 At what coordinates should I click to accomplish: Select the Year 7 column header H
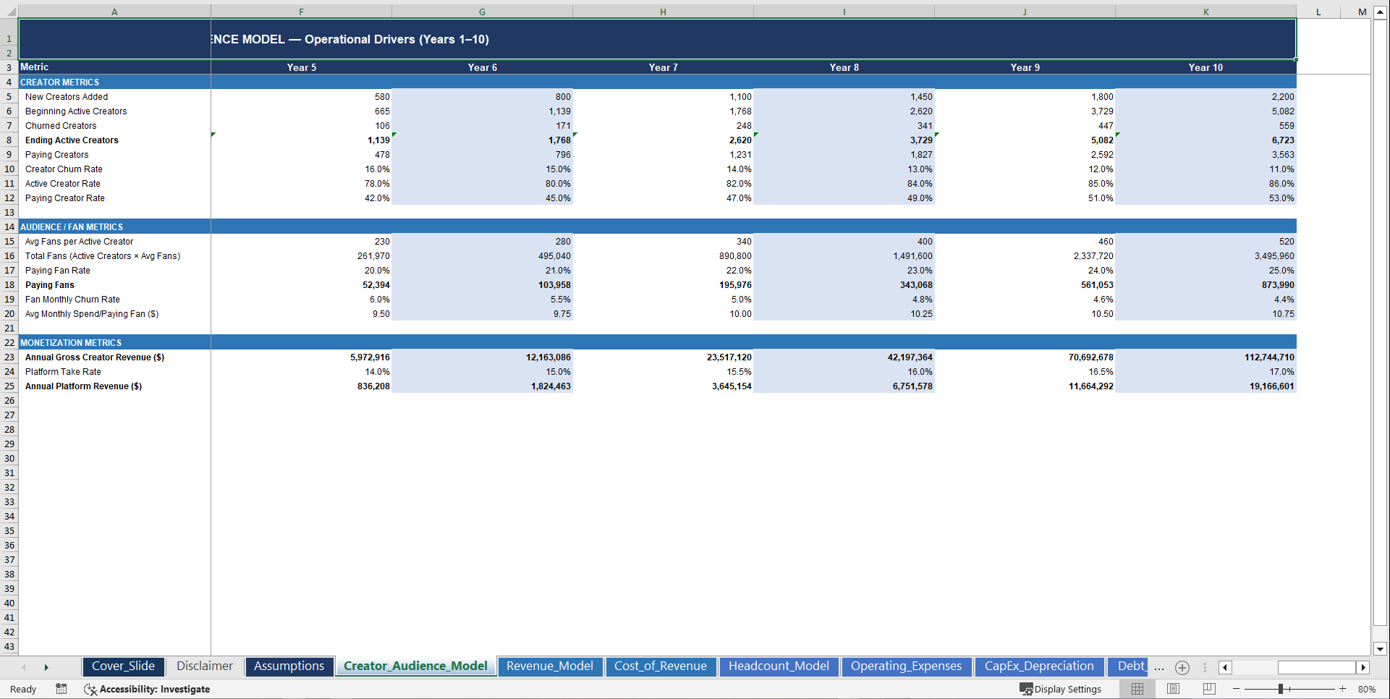(663, 11)
